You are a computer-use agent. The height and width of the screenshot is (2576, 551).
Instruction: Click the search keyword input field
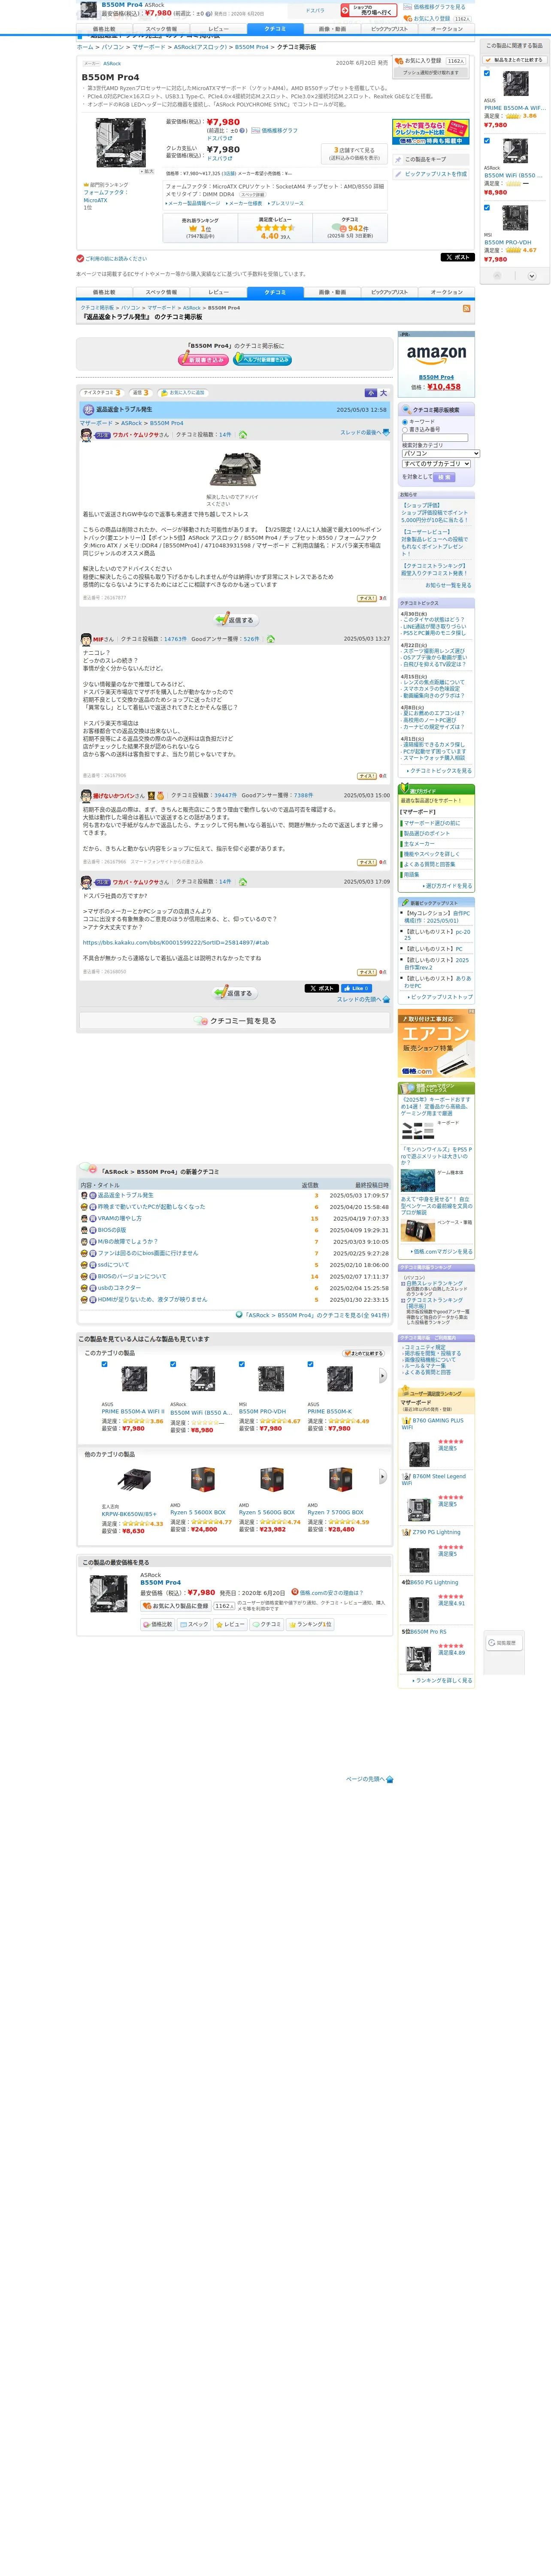(435, 437)
